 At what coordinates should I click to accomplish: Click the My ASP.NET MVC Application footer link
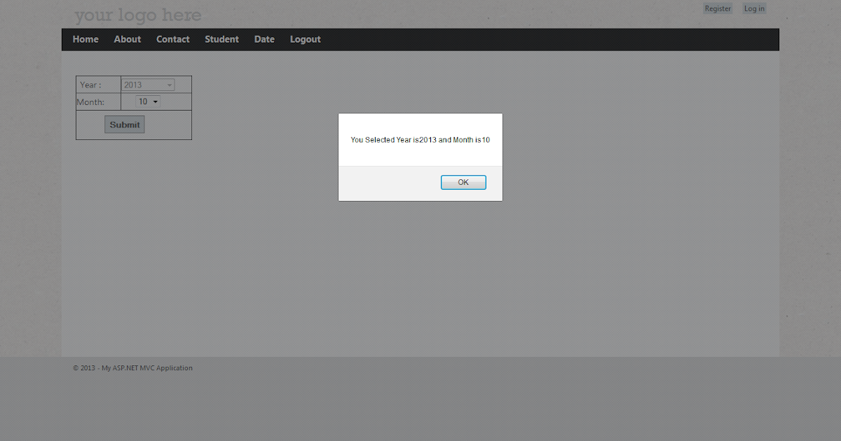click(146, 367)
